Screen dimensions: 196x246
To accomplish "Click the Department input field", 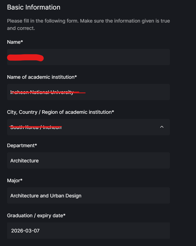I will click(x=88, y=160).
